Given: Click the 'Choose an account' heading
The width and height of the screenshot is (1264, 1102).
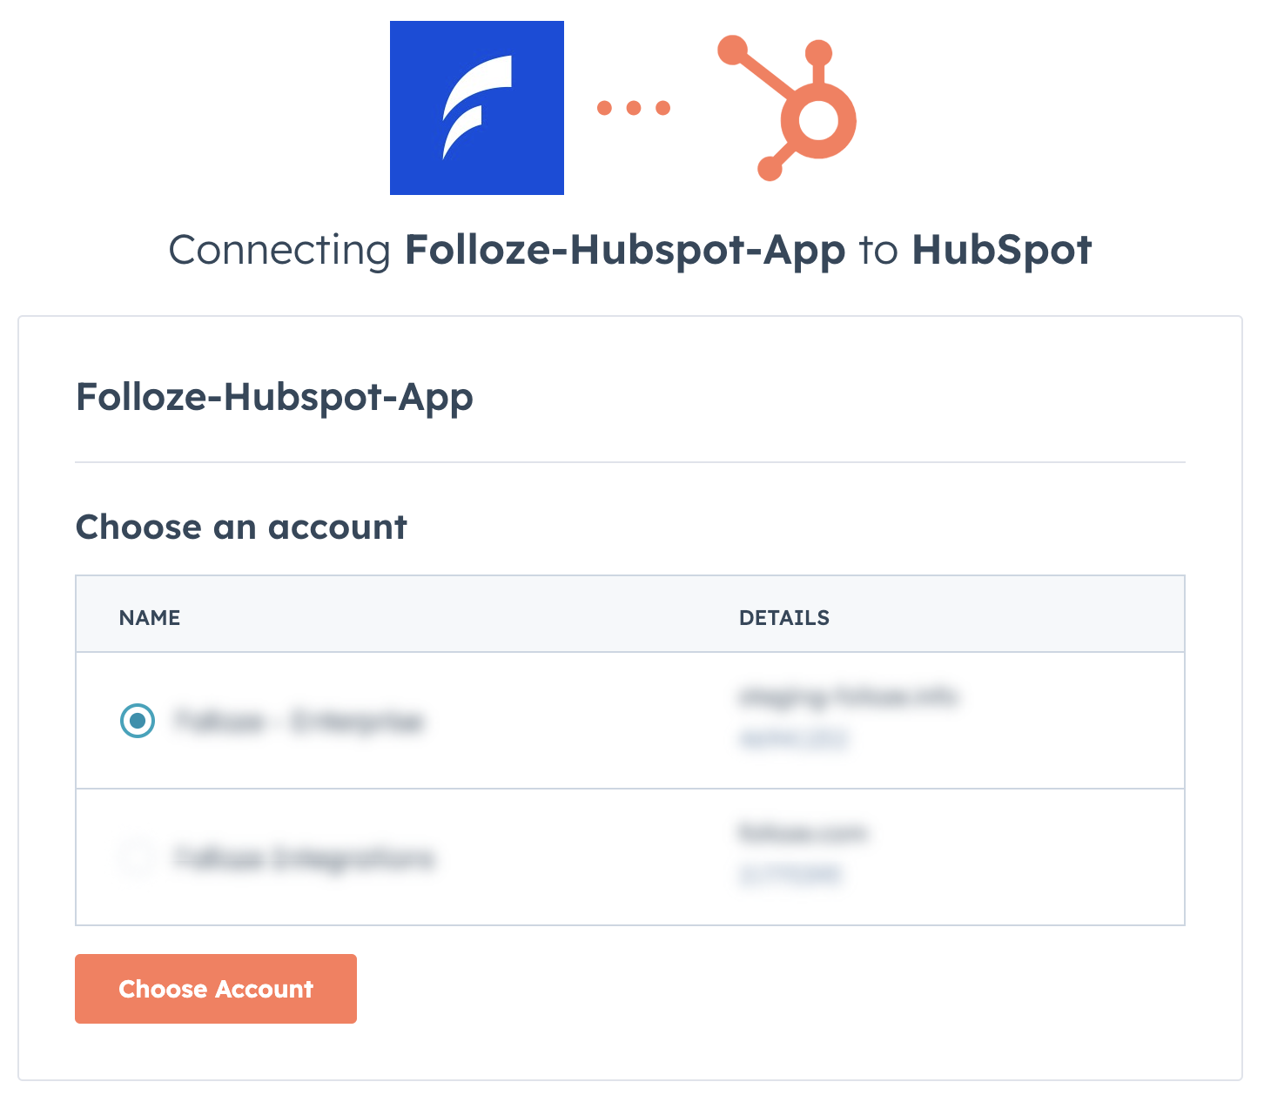Looking at the screenshot, I should [241, 527].
